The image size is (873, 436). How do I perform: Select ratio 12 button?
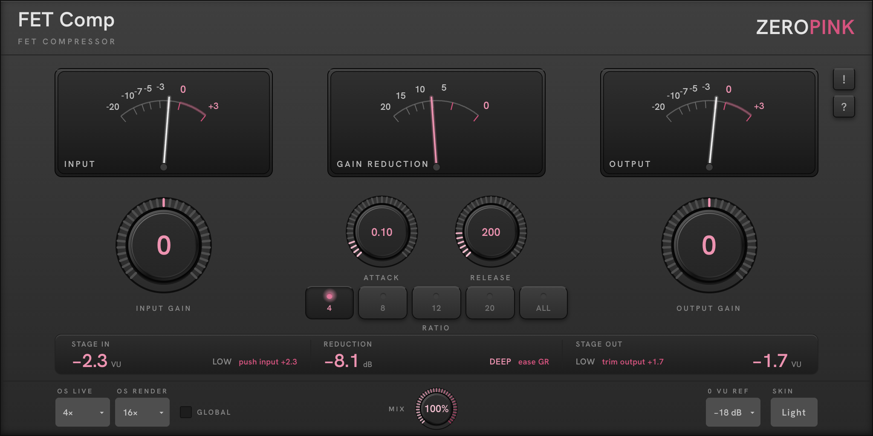click(x=436, y=303)
